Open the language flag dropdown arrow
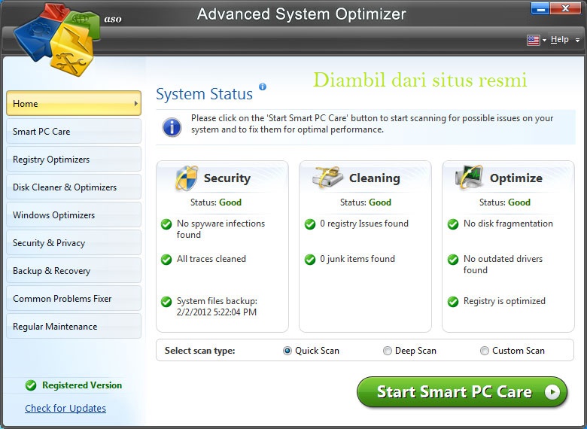 click(544, 40)
